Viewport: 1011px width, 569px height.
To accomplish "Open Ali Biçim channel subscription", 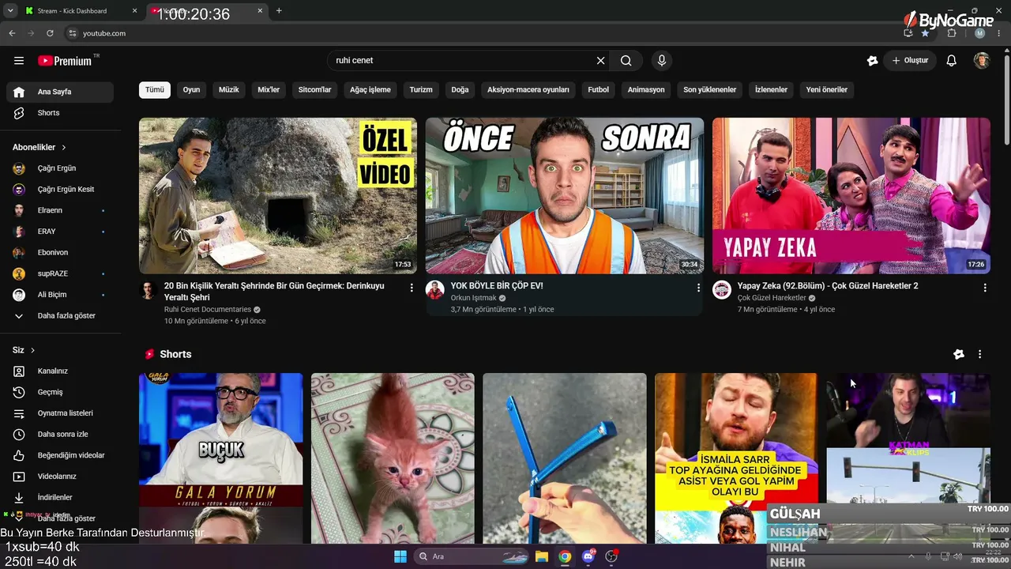I will pyautogui.click(x=60, y=295).
